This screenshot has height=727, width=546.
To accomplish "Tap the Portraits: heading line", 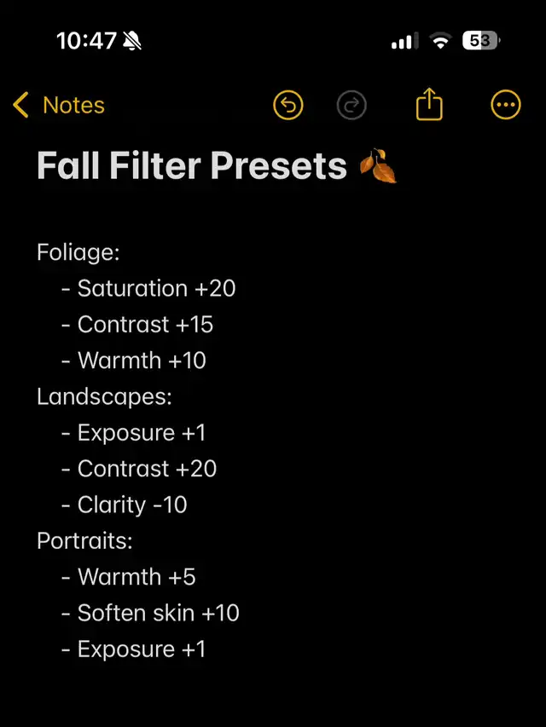I will (84, 541).
